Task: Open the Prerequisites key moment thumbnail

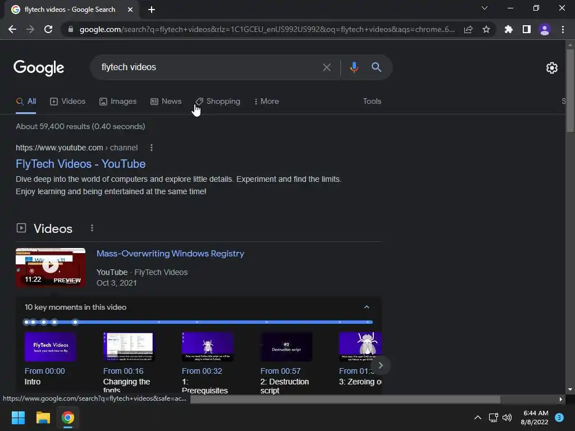Action: click(x=208, y=347)
